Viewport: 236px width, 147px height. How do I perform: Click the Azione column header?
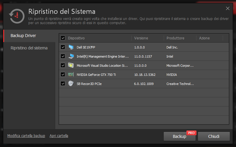(x=204, y=38)
